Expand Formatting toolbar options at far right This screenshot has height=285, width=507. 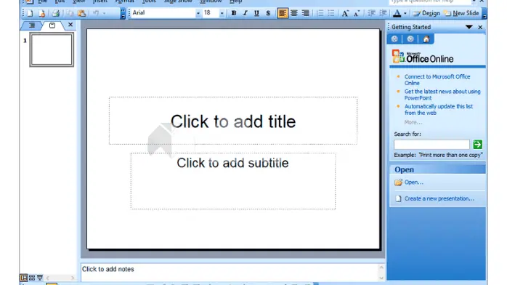tap(484, 13)
